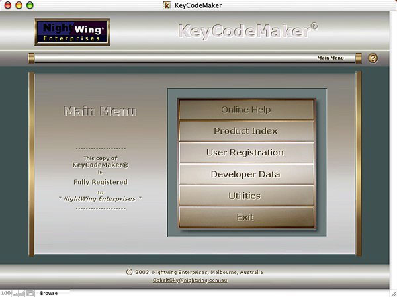Click the 100 zoom percentage indicator
Image resolution: width=397 pixels, height=297 pixels.
click(6, 293)
